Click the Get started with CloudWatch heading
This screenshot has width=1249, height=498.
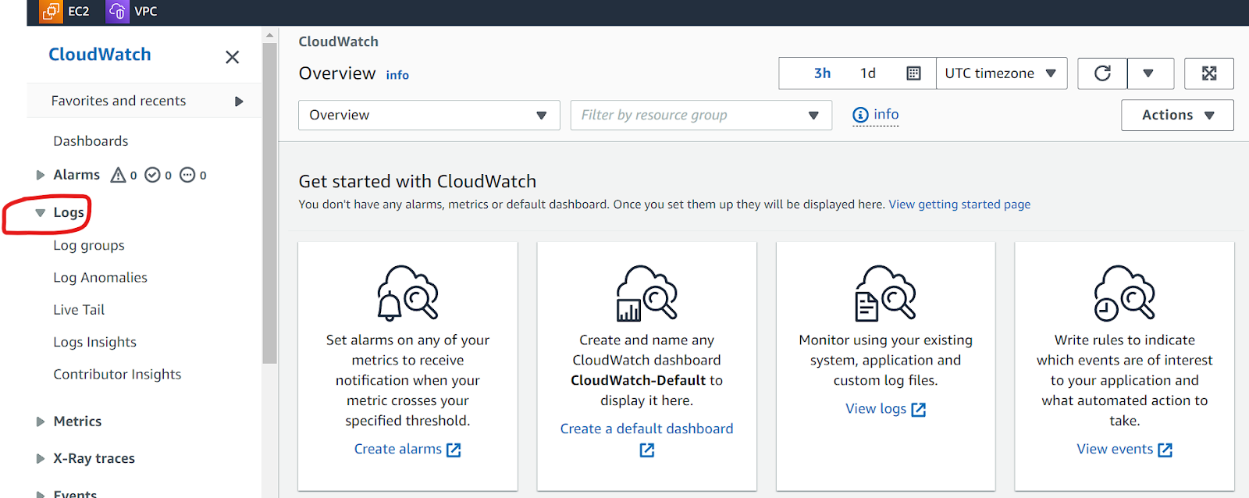(x=418, y=182)
